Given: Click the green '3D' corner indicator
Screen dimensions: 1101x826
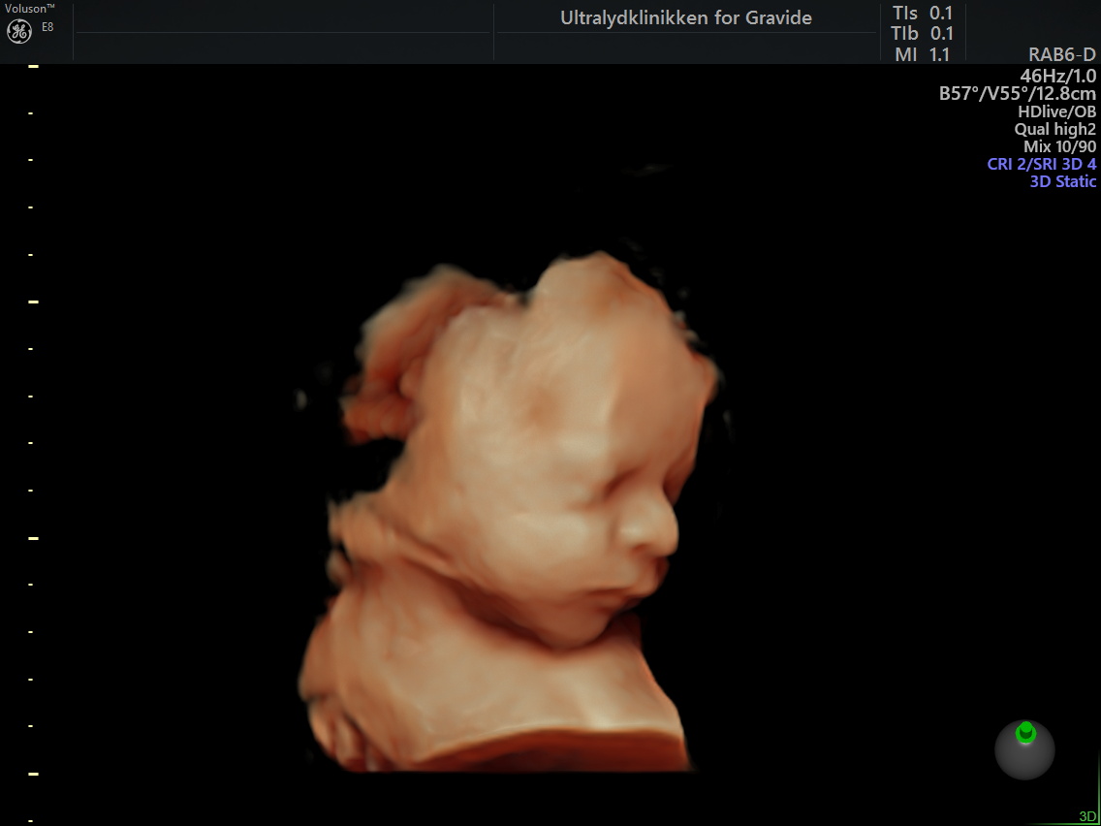Looking at the screenshot, I should click(x=1087, y=816).
